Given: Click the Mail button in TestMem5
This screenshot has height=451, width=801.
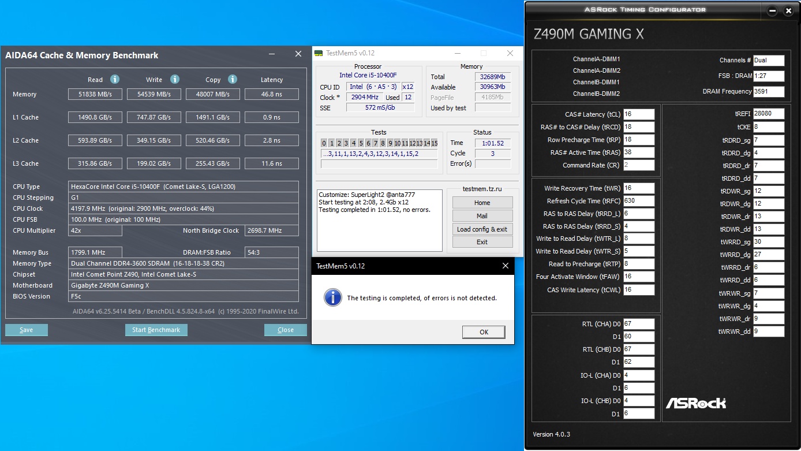Looking at the screenshot, I should pos(482,216).
